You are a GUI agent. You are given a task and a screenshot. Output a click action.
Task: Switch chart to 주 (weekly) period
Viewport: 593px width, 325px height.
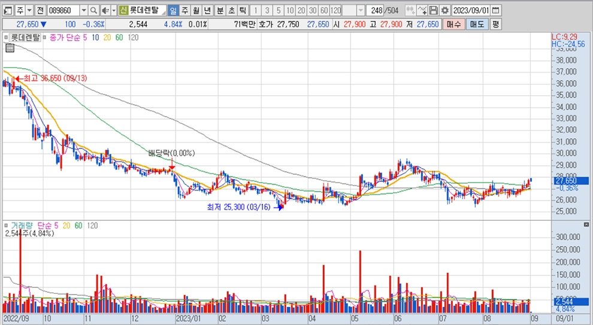pos(184,11)
